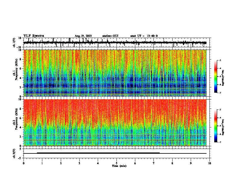Click the 'station=OUJ' header text

click(110, 36)
